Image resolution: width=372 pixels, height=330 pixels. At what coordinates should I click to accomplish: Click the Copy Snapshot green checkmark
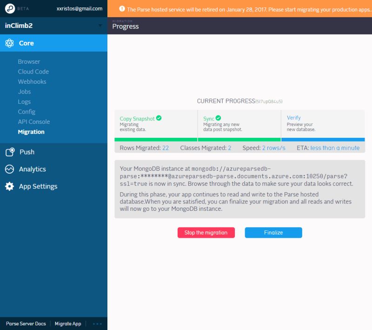pos(159,118)
